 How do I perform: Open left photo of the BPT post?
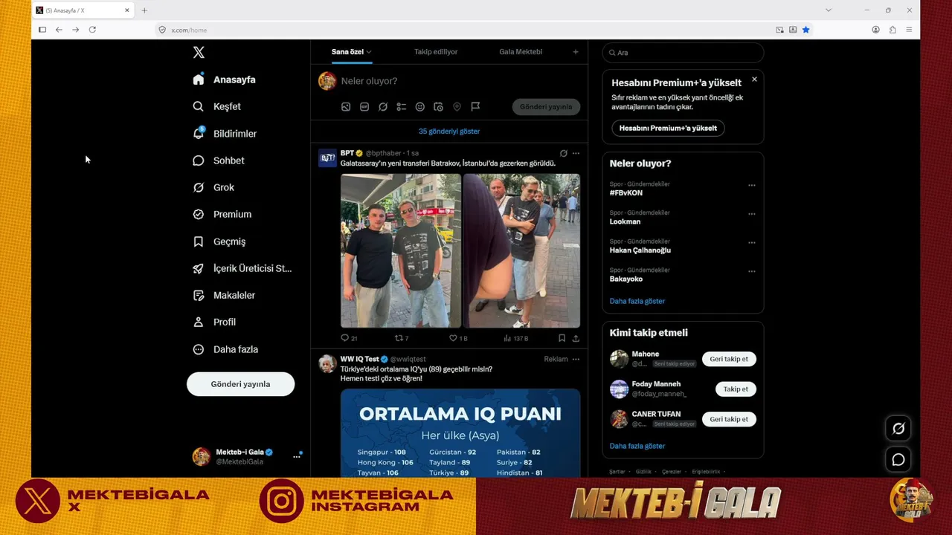401,250
